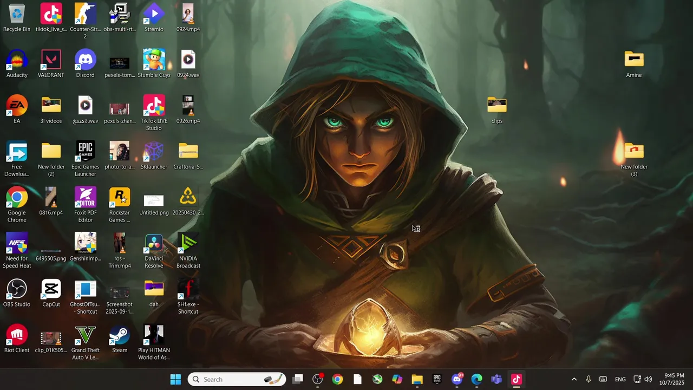
Task: Select the obs-multi-rtmp installer icon
Action: (120, 18)
